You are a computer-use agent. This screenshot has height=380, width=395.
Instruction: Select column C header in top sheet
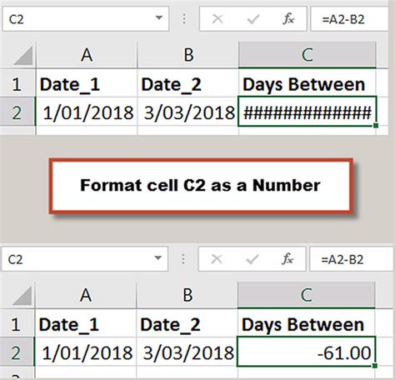click(x=307, y=55)
